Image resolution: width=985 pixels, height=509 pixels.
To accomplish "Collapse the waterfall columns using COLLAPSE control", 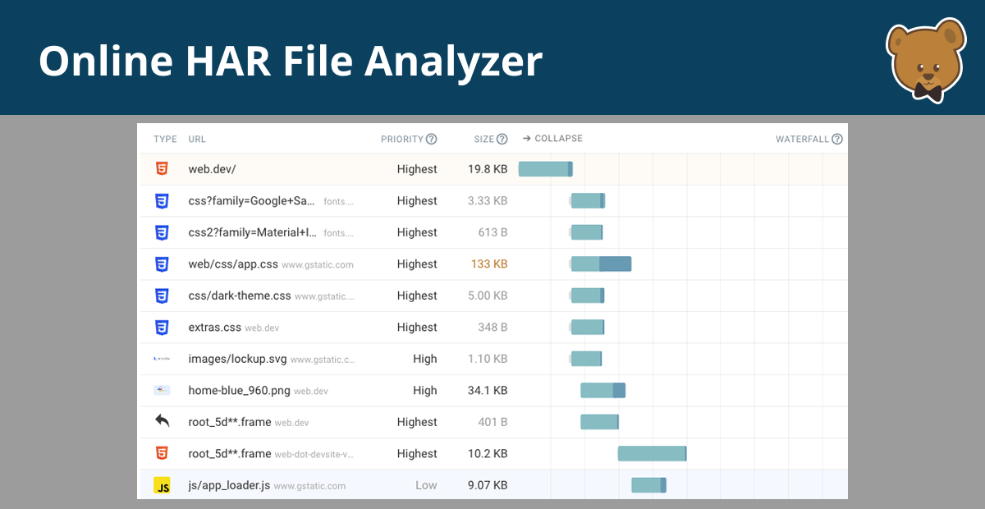I will (x=552, y=138).
